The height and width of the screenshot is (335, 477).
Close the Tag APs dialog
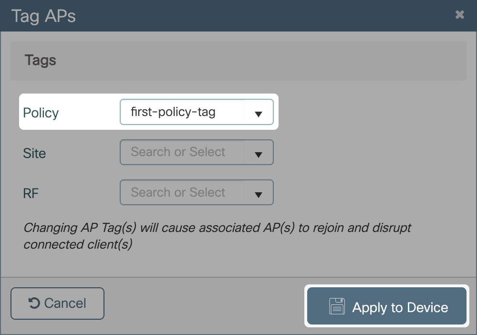pyautogui.click(x=460, y=15)
